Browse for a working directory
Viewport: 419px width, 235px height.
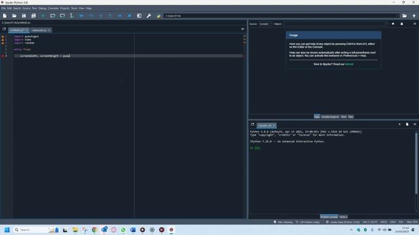(x=405, y=16)
